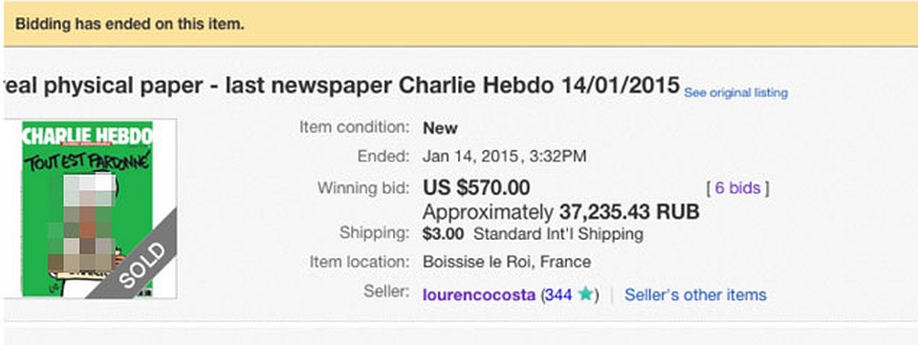The height and width of the screenshot is (345, 918).
Task: Click the US $570.00 winning bid amount
Action: (x=476, y=188)
